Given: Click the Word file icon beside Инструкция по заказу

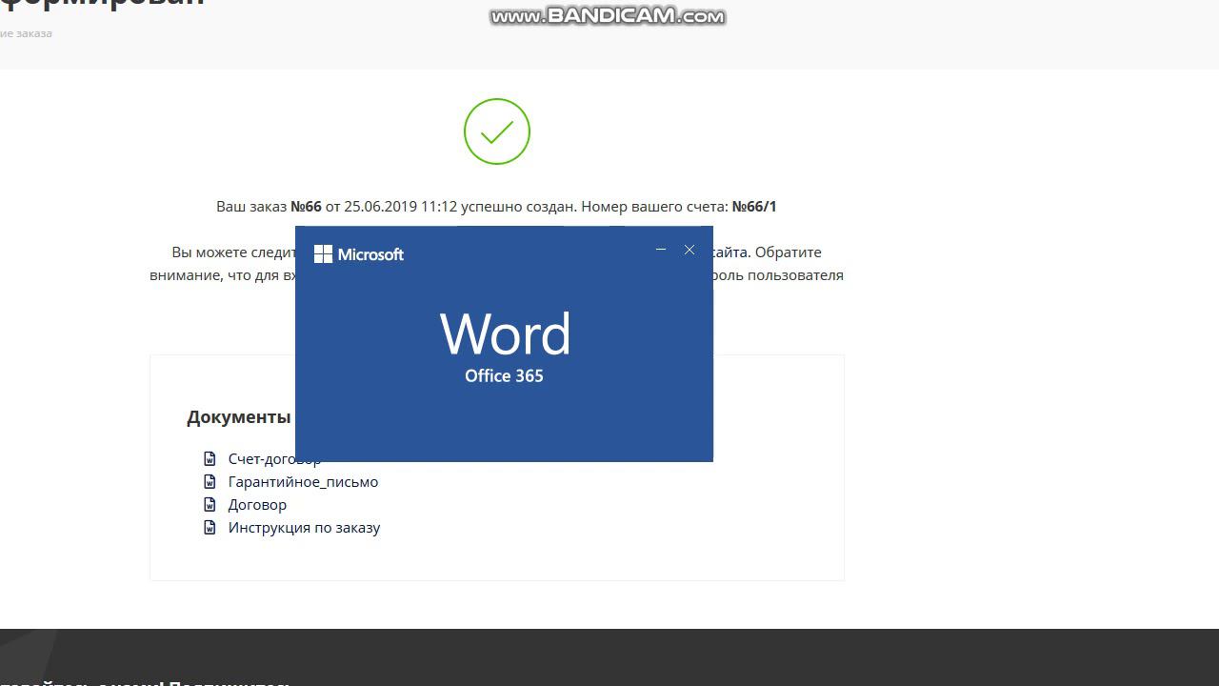Looking at the screenshot, I should coord(210,528).
